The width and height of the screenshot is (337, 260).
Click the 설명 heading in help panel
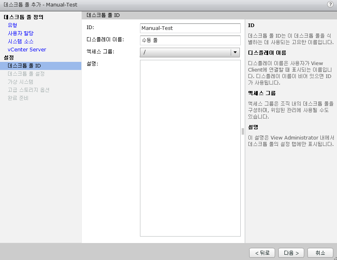tap(253, 127)
